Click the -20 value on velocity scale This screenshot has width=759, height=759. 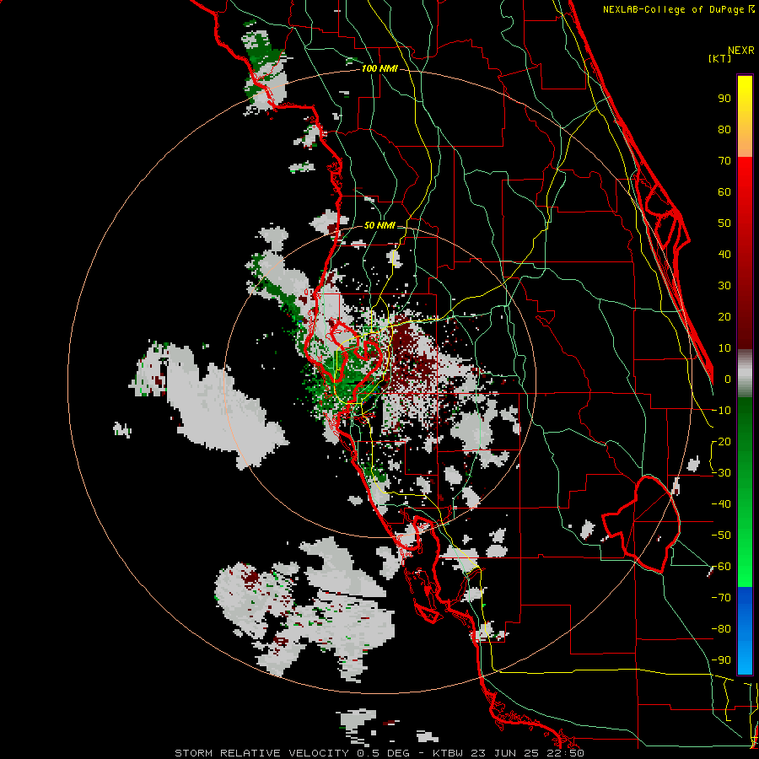tap(721, 441)
